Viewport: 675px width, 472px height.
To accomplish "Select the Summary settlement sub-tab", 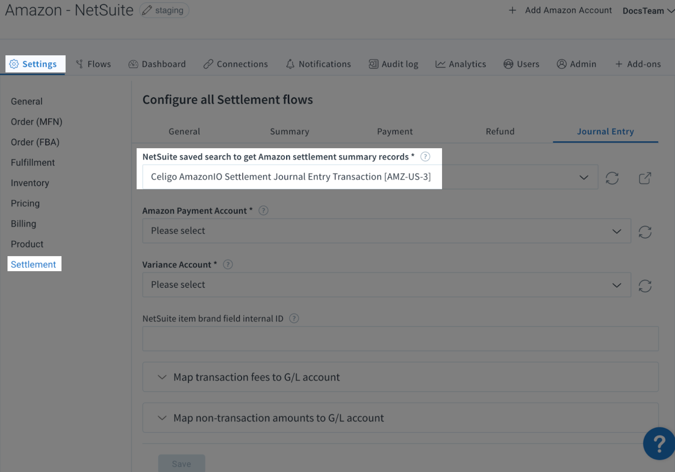I will pyautogui.click(x=290, y=131).
